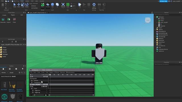Pick the Rotate tool

pos(27,5)
